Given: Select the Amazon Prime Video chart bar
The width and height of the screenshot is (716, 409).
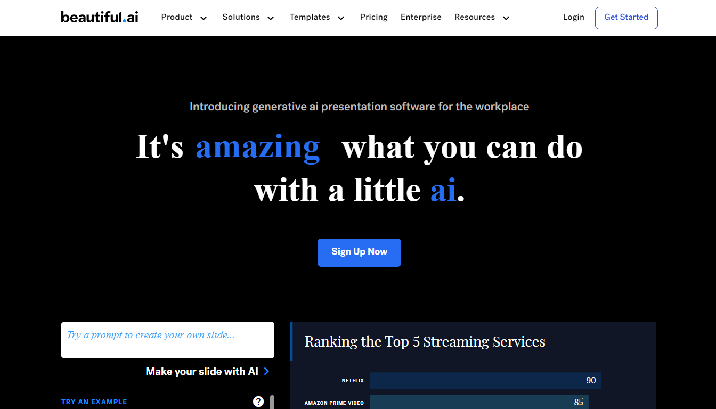Looking at the screenshot, I should 478,402.
